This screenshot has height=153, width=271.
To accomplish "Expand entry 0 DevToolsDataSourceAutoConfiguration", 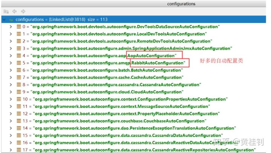I will [11, 27].
